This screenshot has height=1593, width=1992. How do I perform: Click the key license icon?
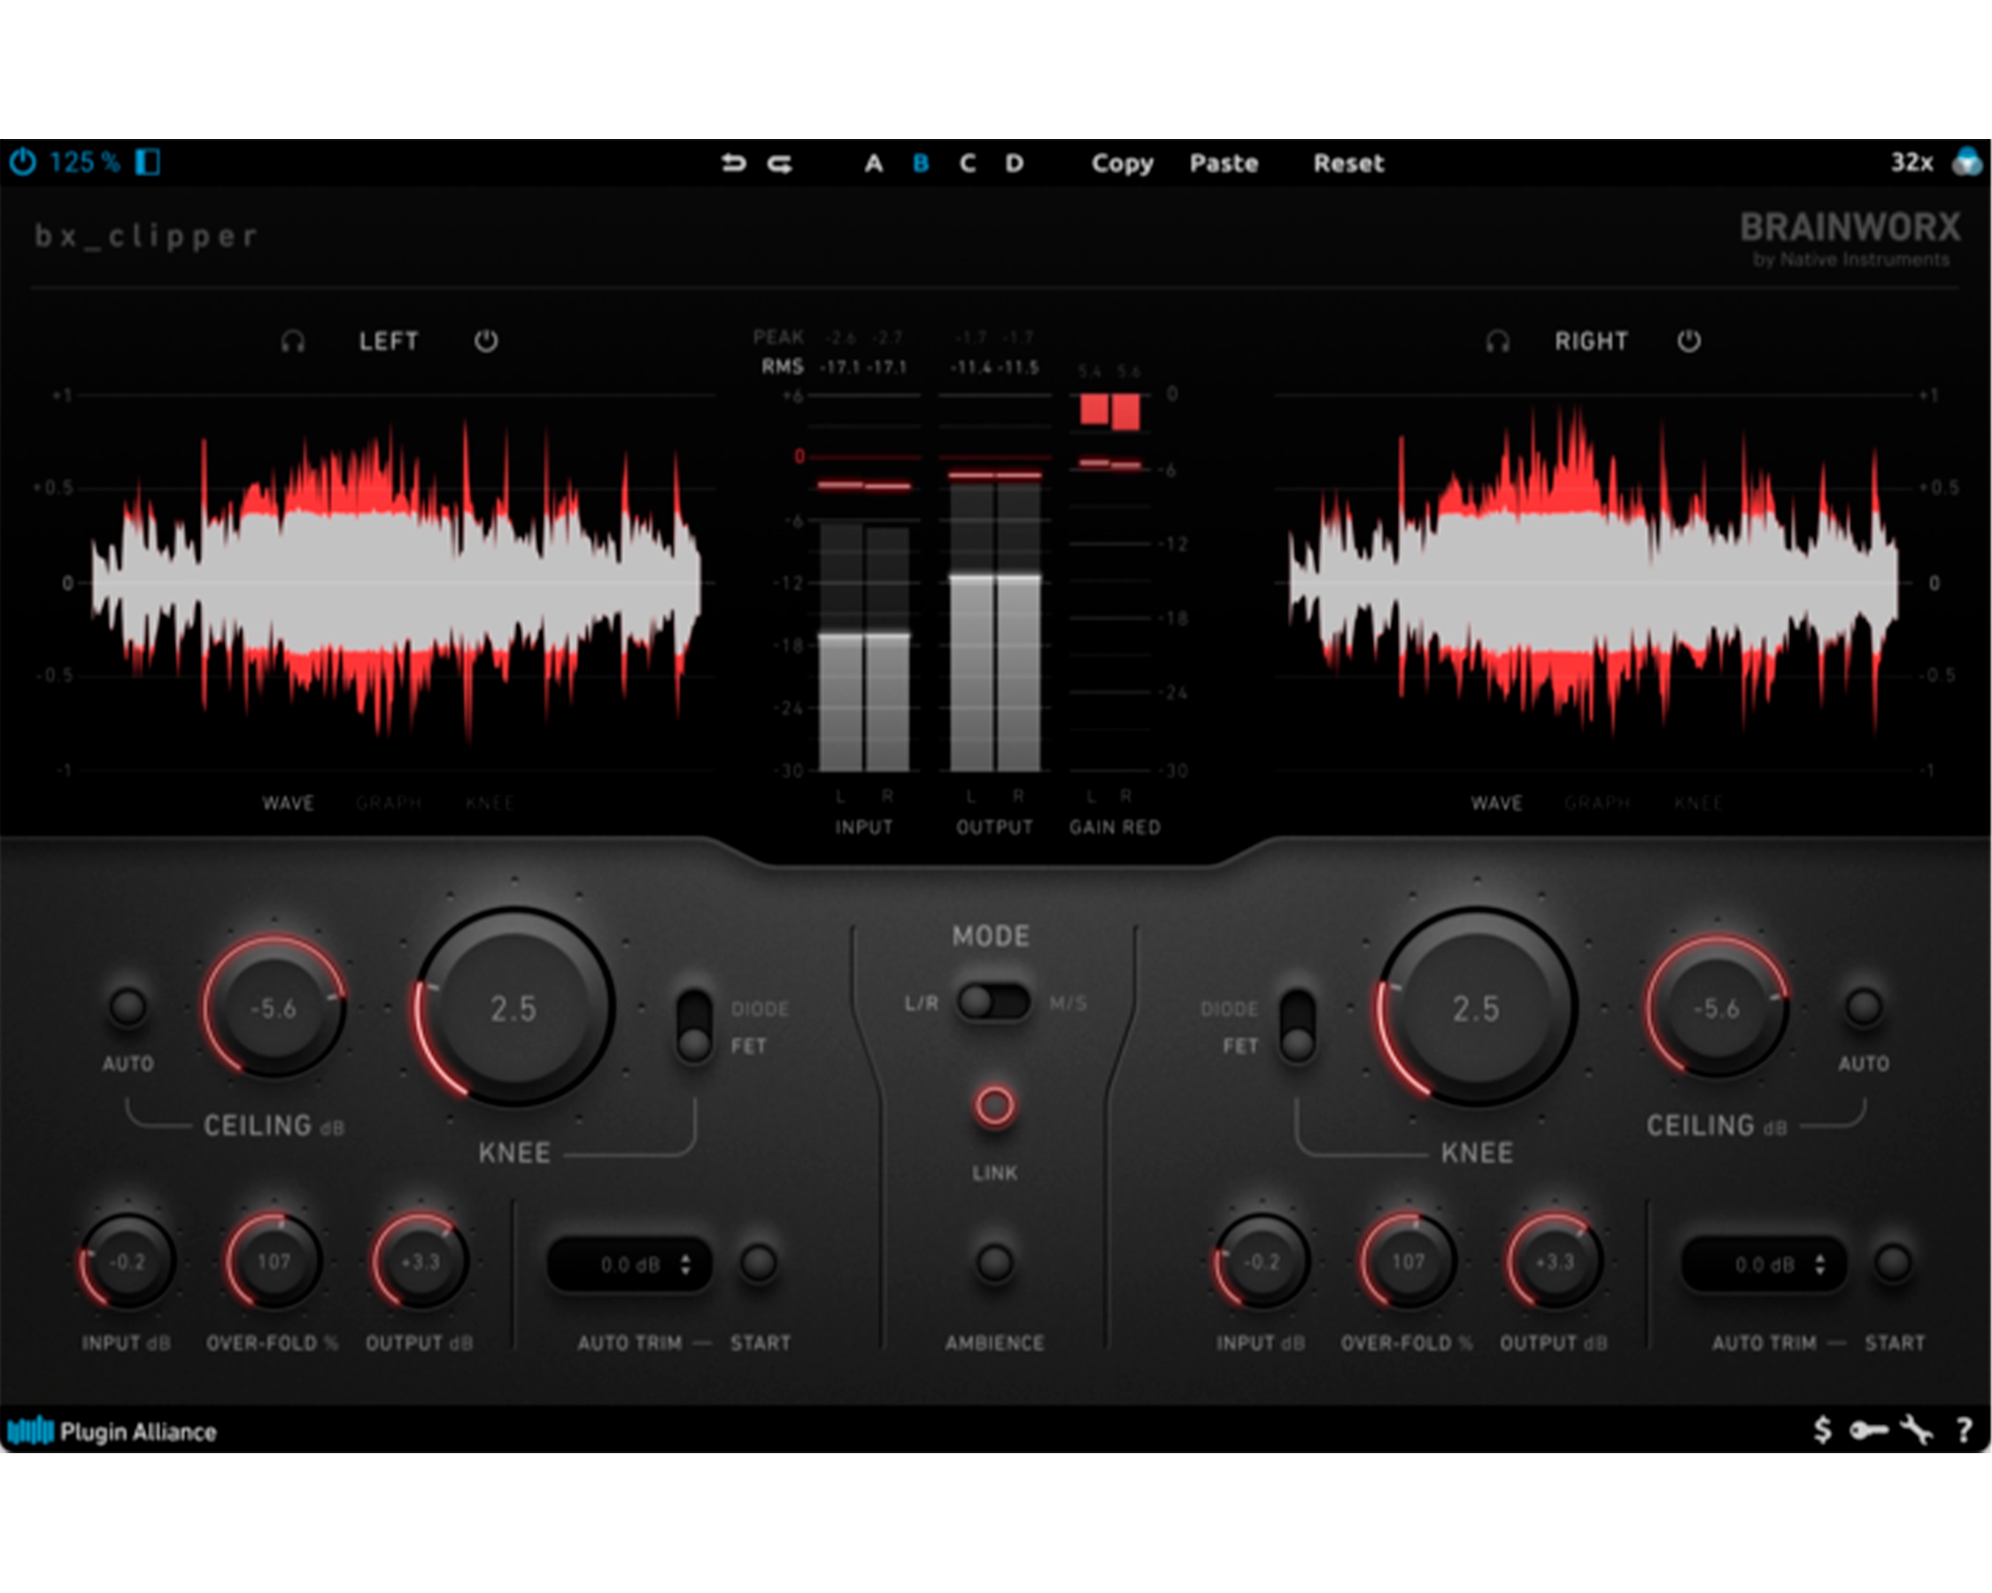click(1868, 1431)
